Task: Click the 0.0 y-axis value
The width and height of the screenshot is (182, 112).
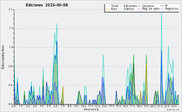Action: tap(10, 104)
